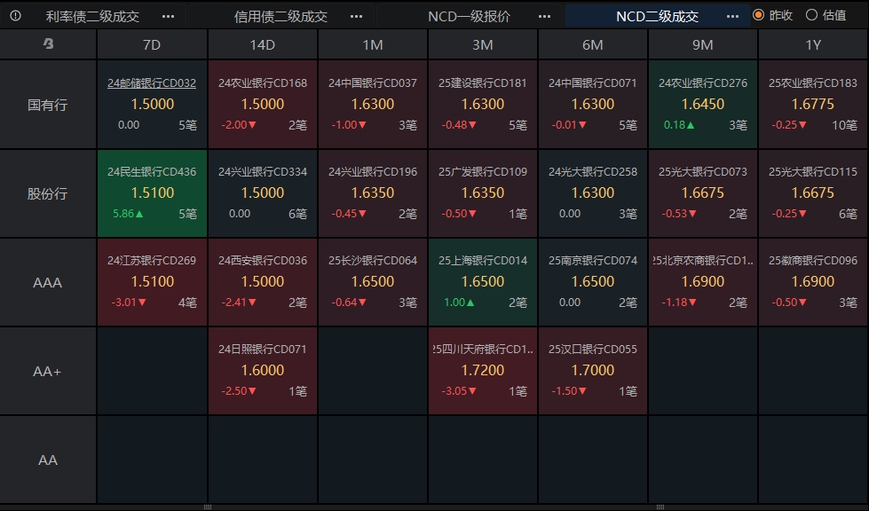This screenshot has width=869, height=511.
Task: Click the -3.01 down change value
Action: click(129, 303)
